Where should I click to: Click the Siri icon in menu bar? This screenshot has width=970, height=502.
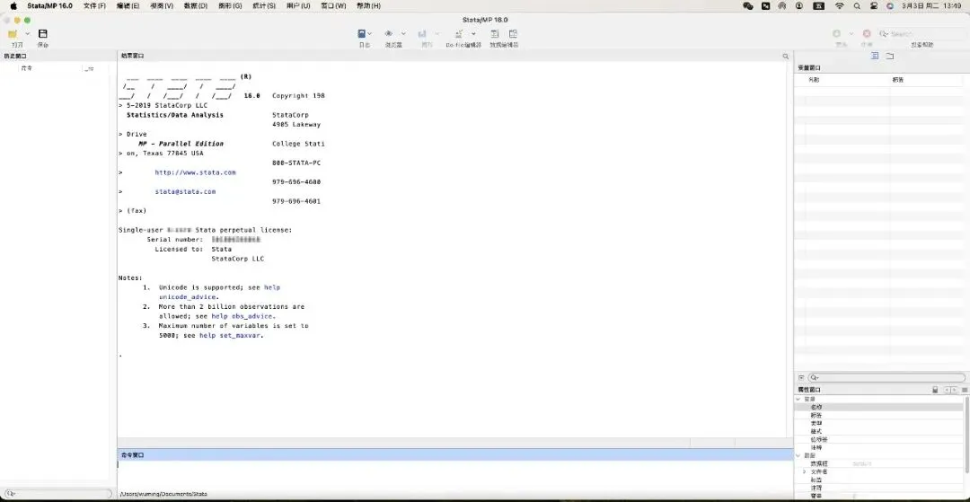[890, 5]
